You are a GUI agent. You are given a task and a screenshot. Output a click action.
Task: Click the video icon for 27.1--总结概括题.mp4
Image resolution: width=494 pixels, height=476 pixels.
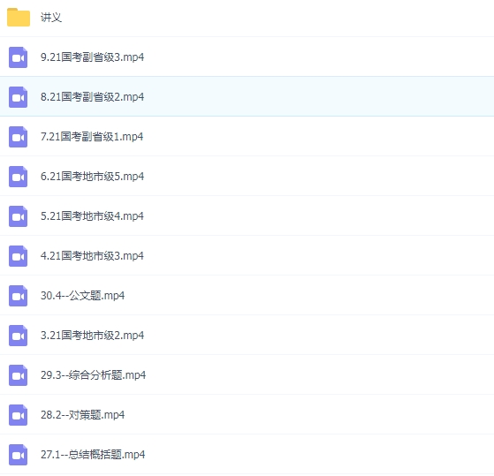pyautogui.click(x=18, y=455)
